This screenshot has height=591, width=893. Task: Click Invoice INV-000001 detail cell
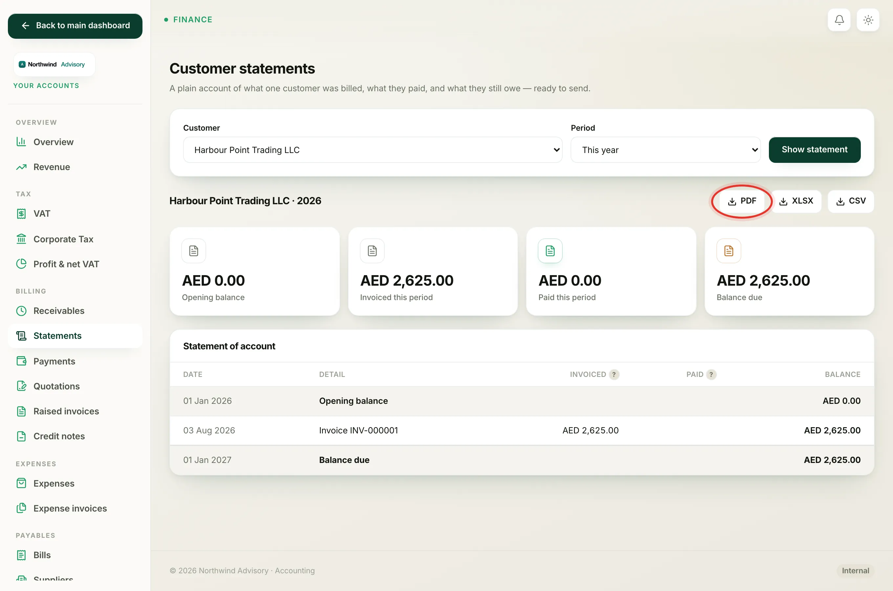358,430
